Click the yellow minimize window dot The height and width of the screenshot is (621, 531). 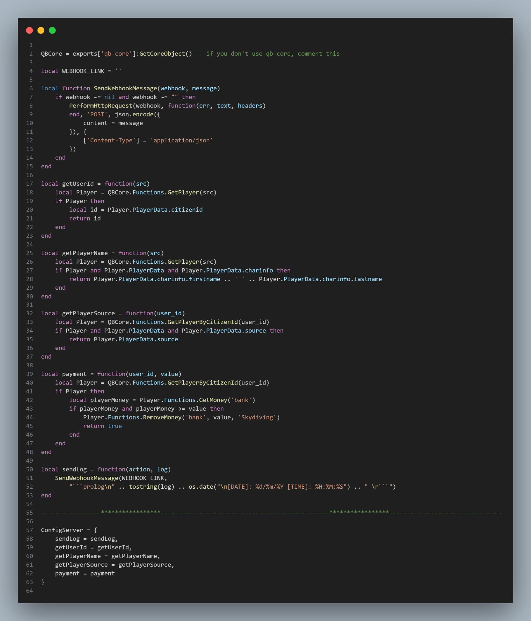(x=41, y=30)
